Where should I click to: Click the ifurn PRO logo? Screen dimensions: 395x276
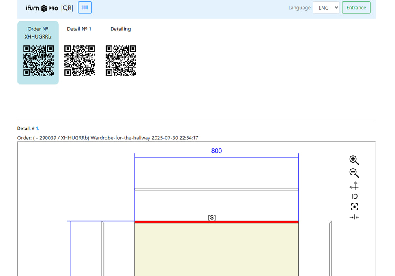coord(42,8)
